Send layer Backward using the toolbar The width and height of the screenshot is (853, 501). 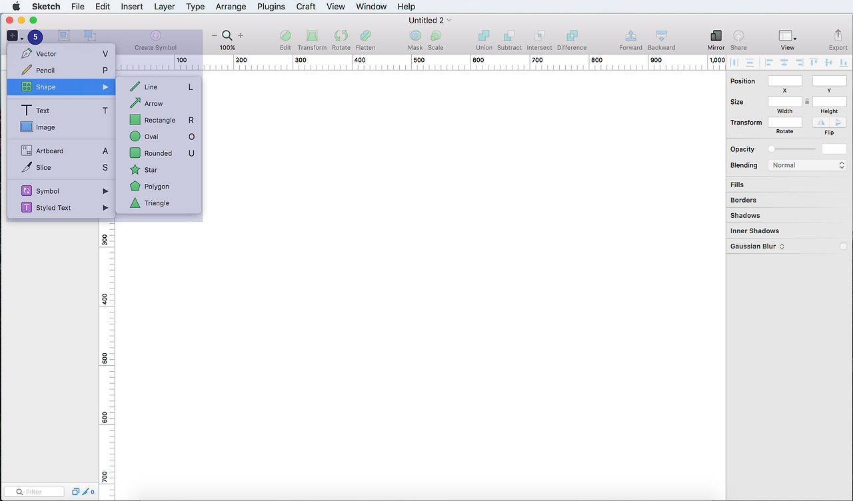[x=661, y=36]
